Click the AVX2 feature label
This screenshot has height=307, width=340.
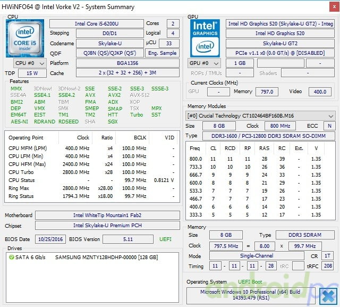114,95
